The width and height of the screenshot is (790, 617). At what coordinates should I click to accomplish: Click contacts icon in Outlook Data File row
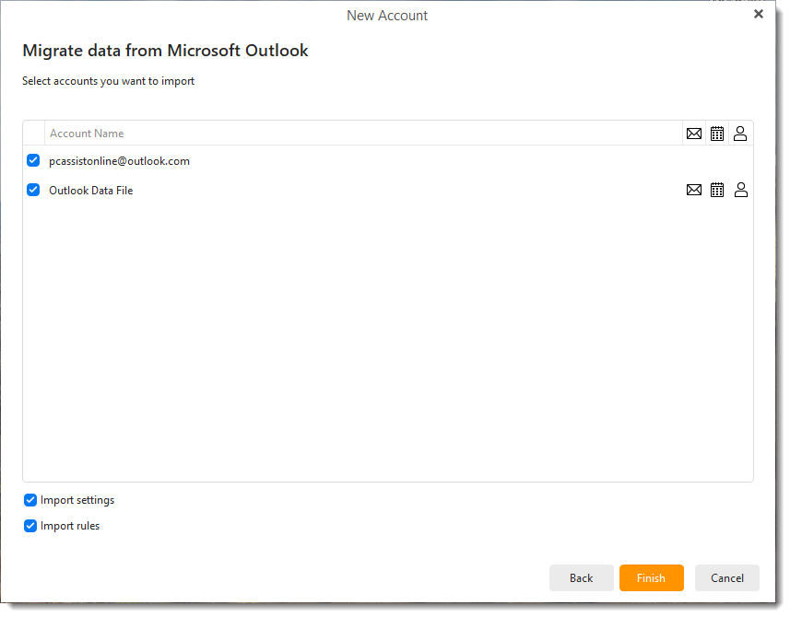pos(740,191)
